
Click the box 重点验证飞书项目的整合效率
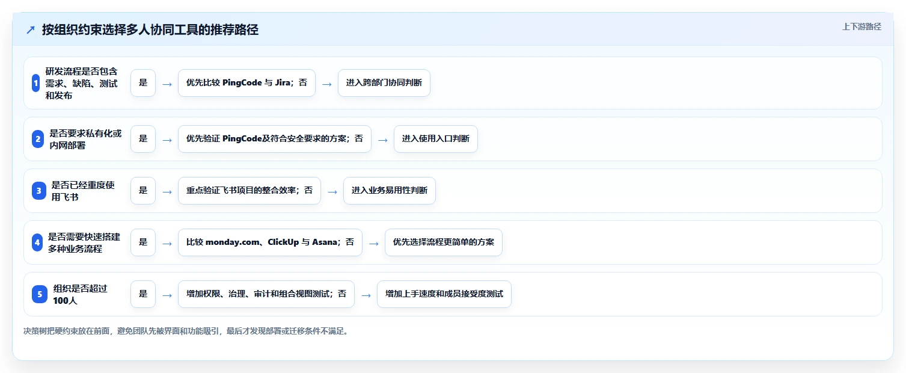coord(249,191)
